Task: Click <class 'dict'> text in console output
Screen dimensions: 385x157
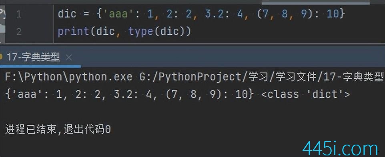Action: click(x=305, y=94)
